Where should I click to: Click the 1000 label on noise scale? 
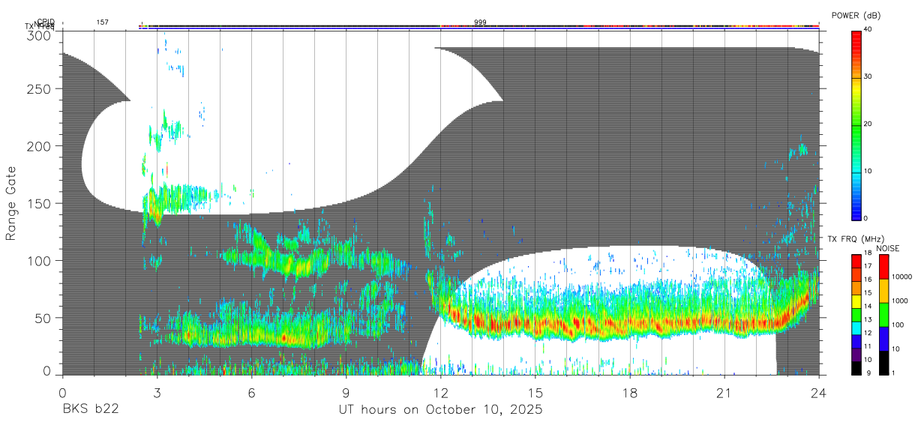click(899, 301)
